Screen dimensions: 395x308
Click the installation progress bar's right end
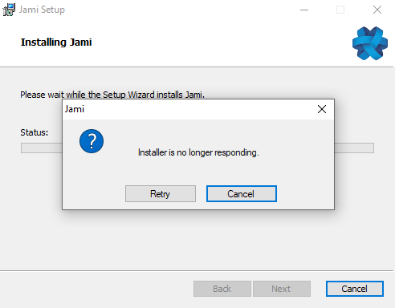click(x=354, y=148)
